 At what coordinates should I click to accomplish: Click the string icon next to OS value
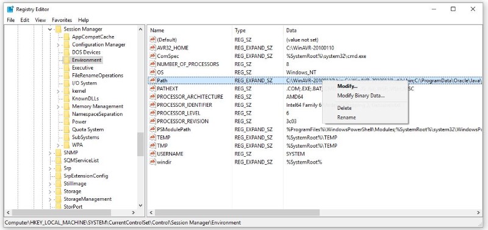[x=152, y=72]
